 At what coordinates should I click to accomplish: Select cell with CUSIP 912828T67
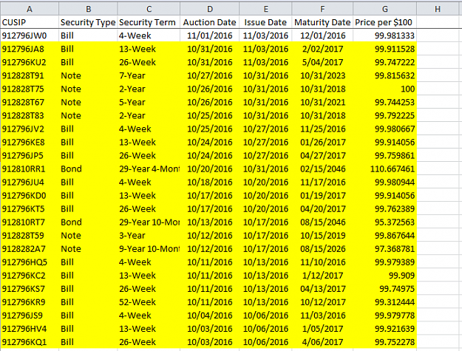(x=30, y=102)
